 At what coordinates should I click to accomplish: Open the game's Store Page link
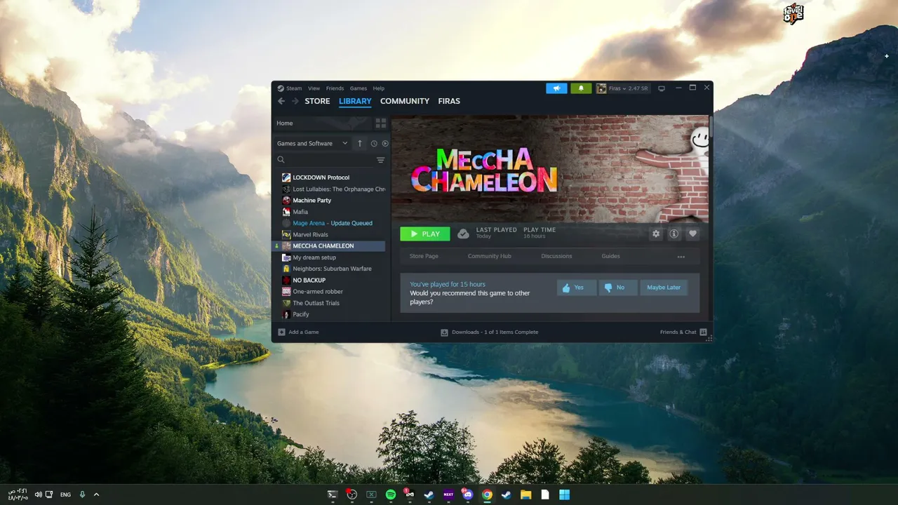click(424, 257)
